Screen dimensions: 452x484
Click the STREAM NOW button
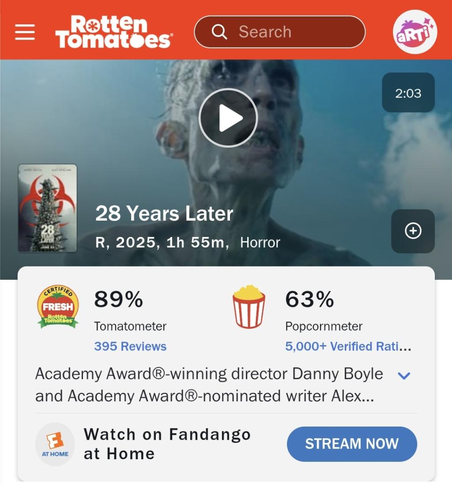pyautogui.click(x=352, y=444)
